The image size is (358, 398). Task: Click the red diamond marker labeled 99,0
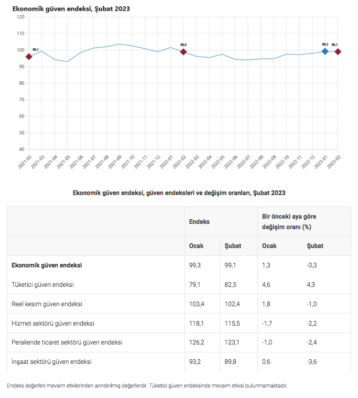(183, 52)
